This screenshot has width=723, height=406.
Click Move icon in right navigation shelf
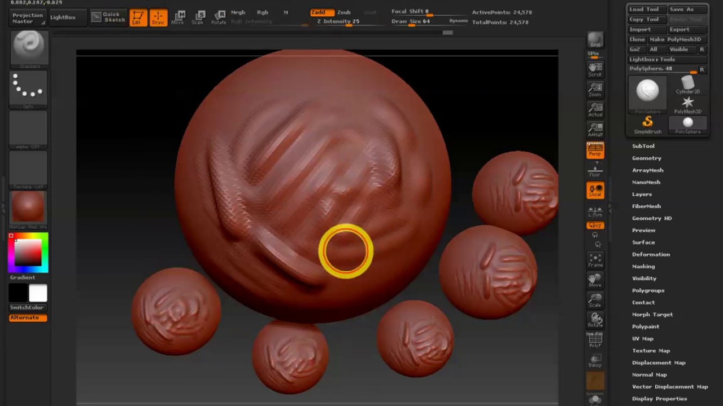[x=595, y=280]
